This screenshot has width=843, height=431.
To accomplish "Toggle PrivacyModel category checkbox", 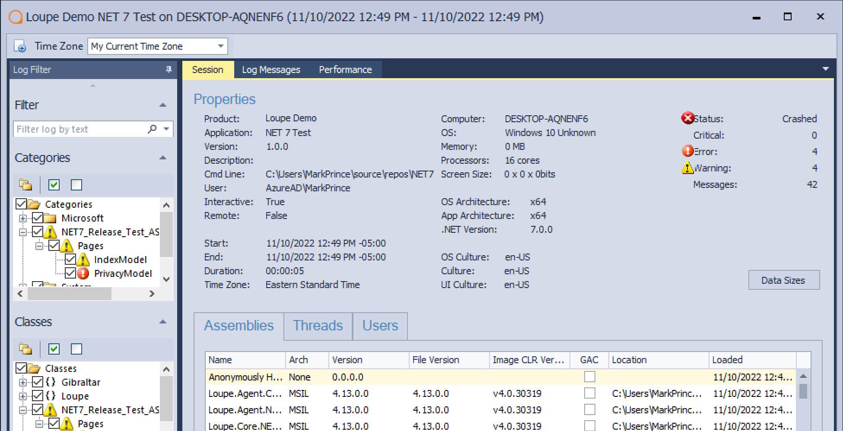I will 70,273.
